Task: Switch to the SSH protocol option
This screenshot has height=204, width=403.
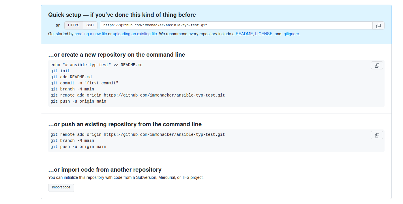Action: [x=90, y=25]
